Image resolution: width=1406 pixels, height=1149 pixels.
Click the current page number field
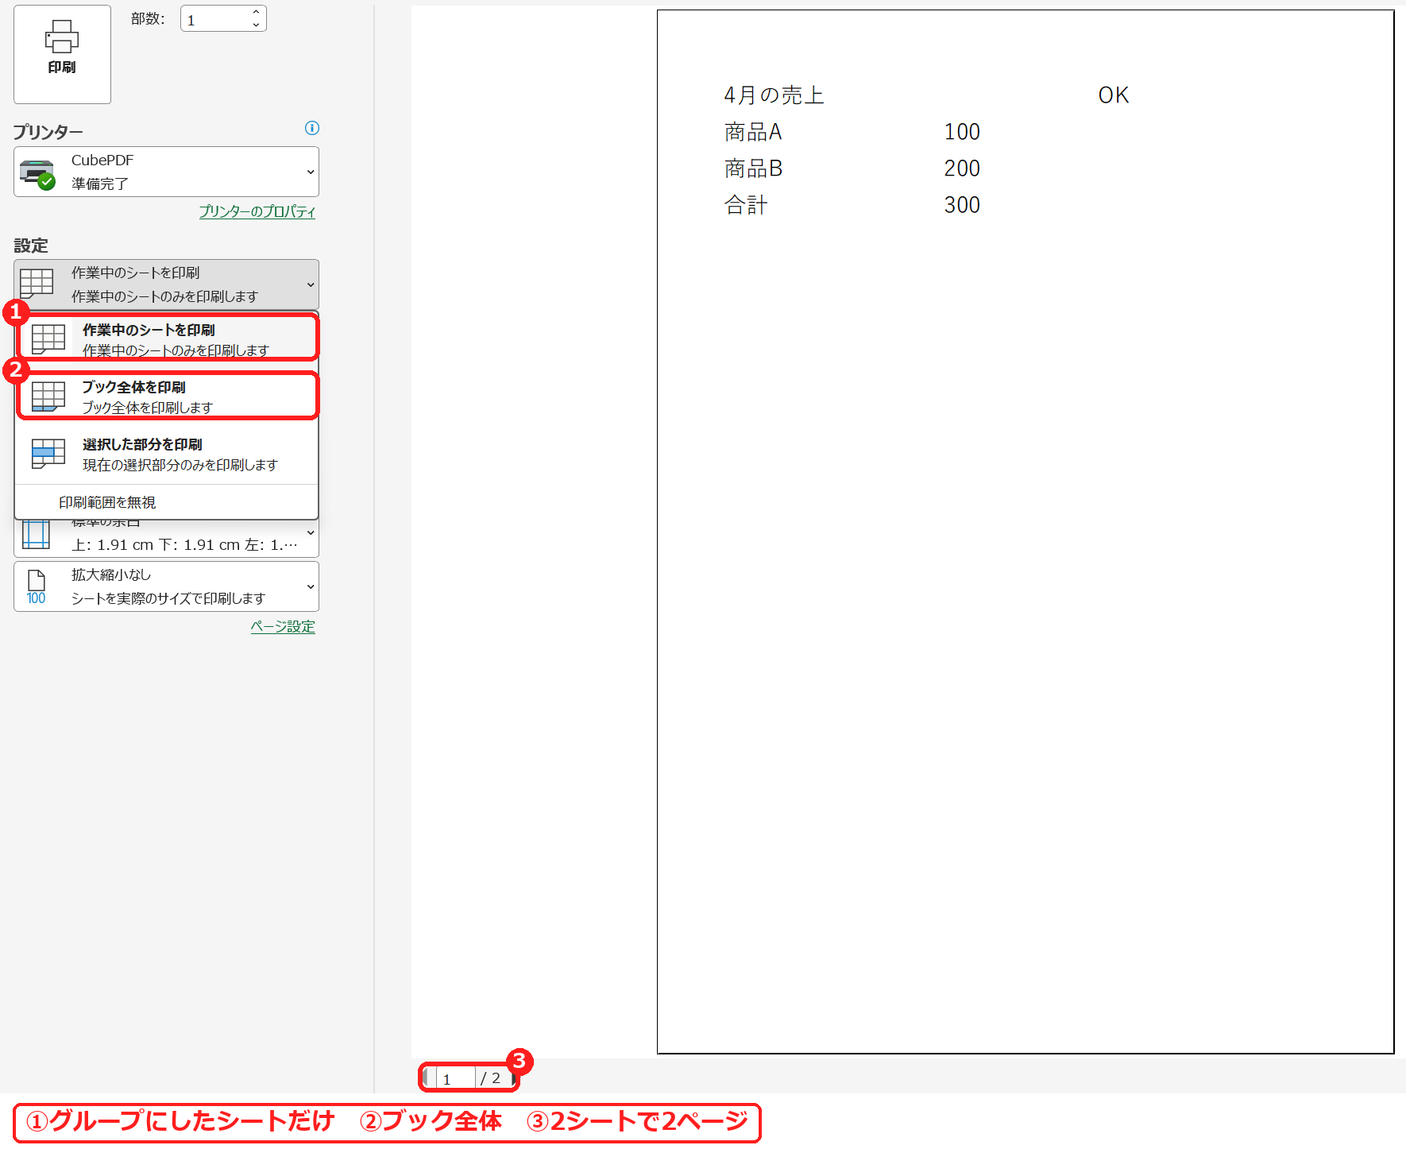(x=455, y=1078)
